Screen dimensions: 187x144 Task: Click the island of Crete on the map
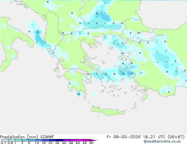click(x=108, y=110)
